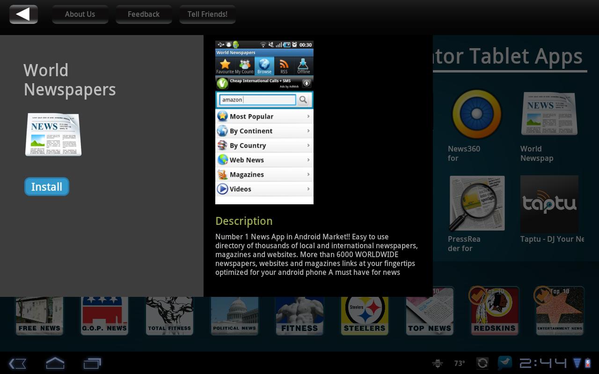Open the Top News tile
The image size is (599, 374).
pyautogui.click(x=430, y=311)
